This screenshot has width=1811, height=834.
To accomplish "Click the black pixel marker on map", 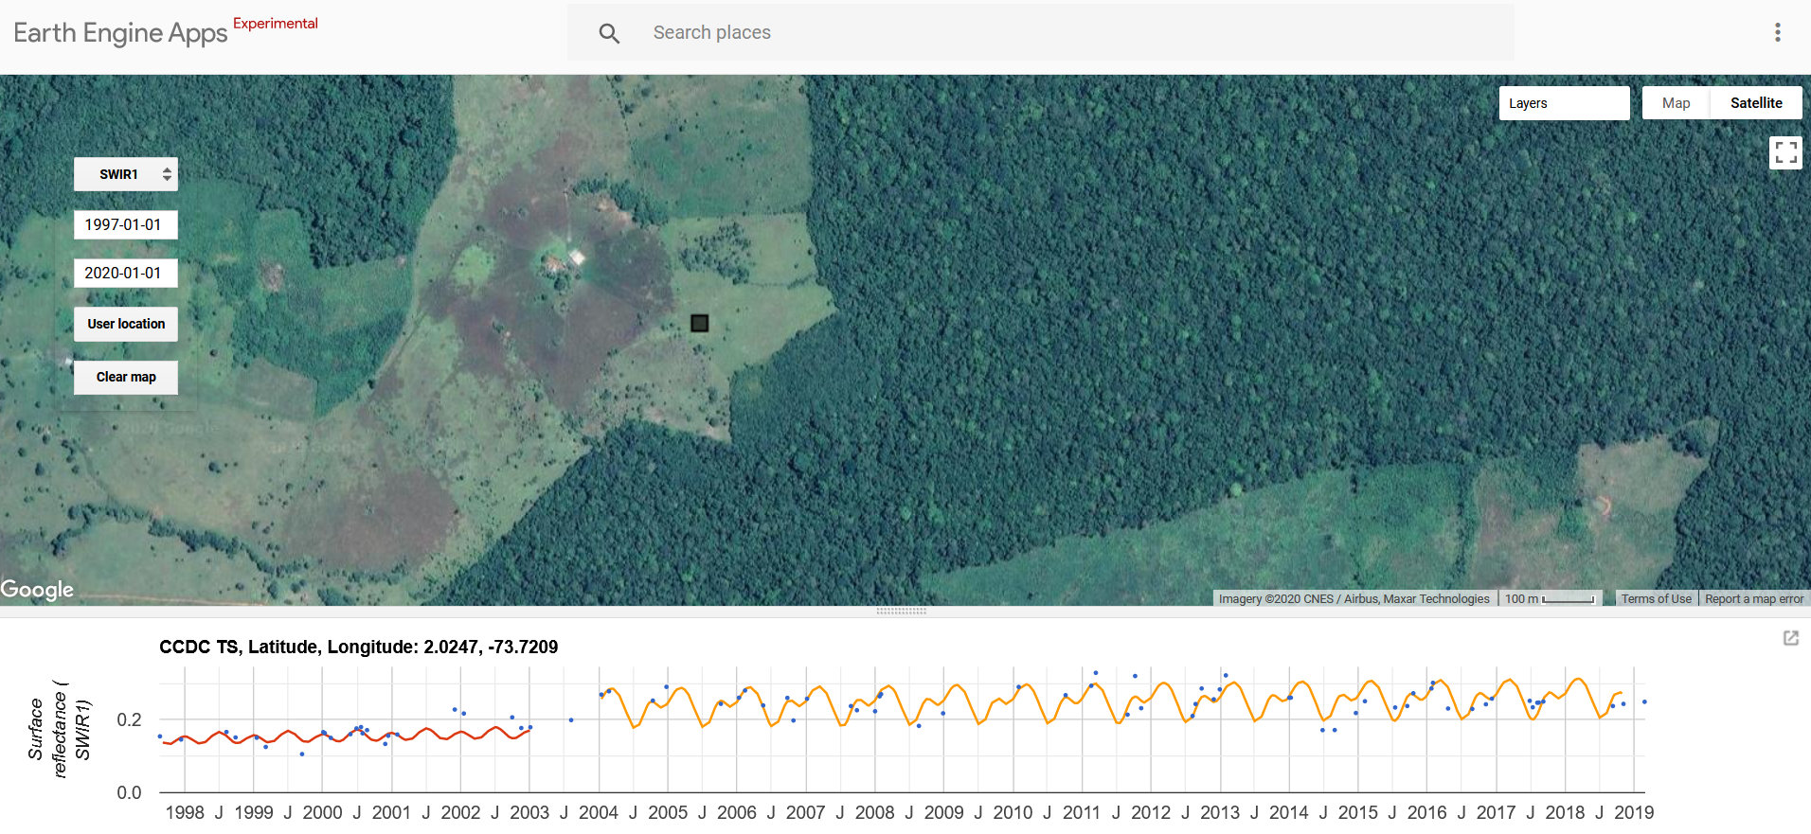I will (x=699, y=324).
